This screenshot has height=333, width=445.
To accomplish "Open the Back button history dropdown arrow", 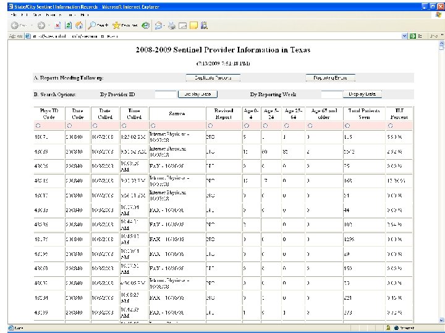I will [30, 25].
